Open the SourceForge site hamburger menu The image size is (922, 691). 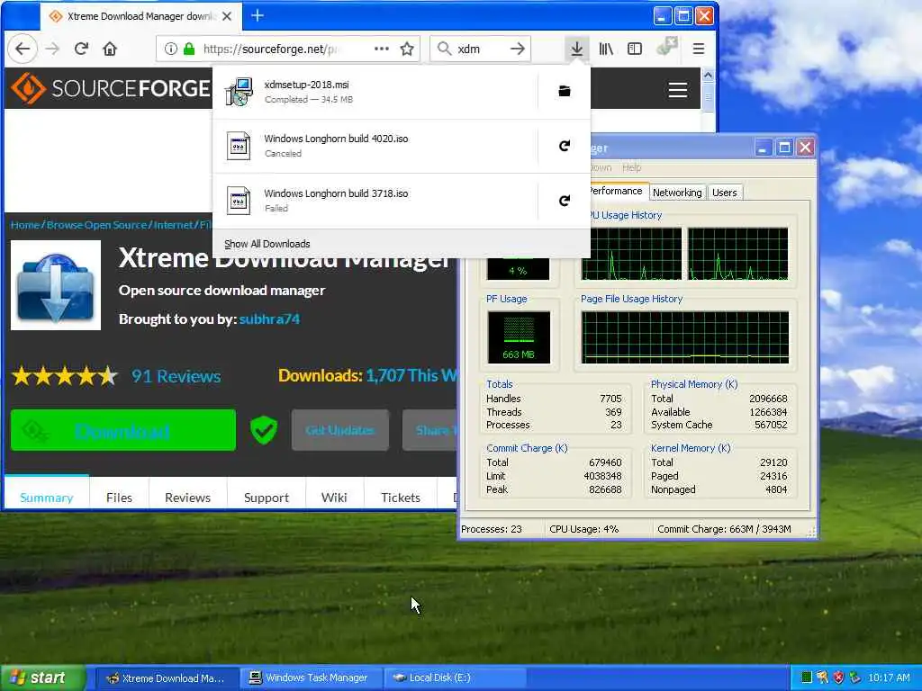tap(678, 90)
